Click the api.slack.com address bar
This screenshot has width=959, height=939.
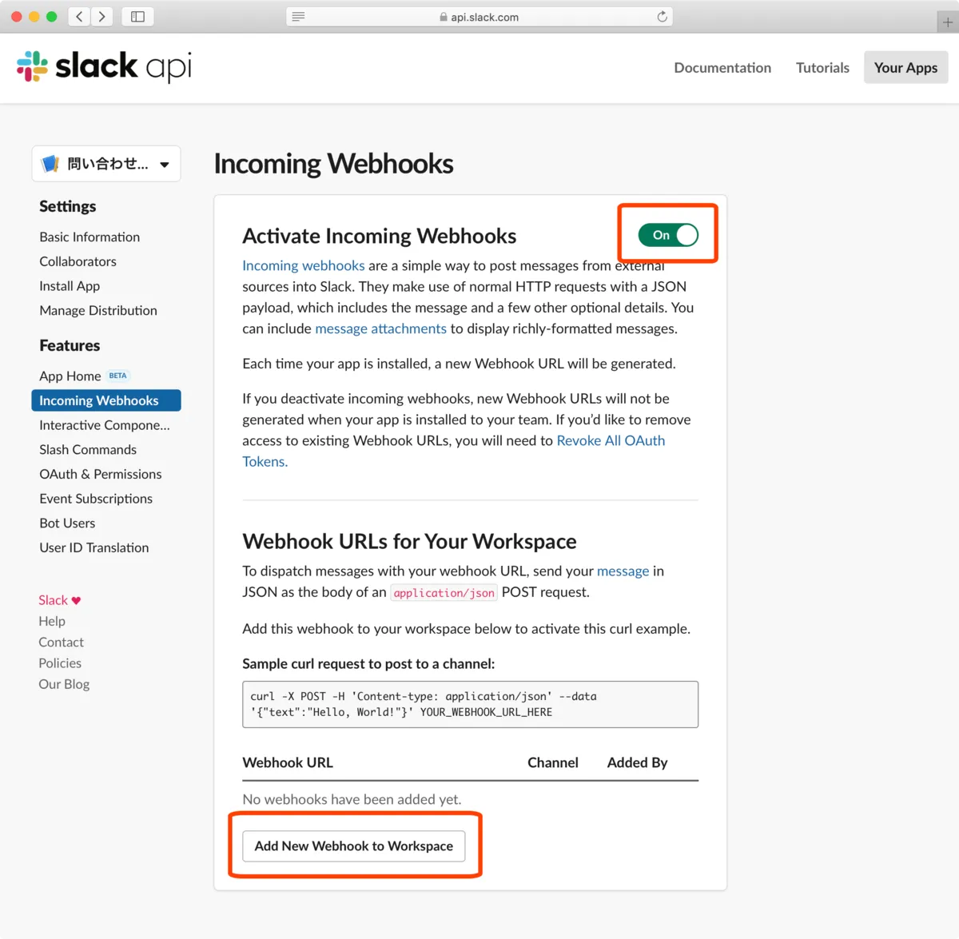pyautogui.click(x=479, y=17)
